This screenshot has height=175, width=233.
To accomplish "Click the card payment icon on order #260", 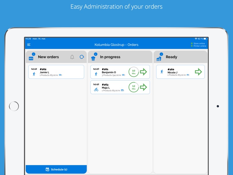I will coord(188,75).
